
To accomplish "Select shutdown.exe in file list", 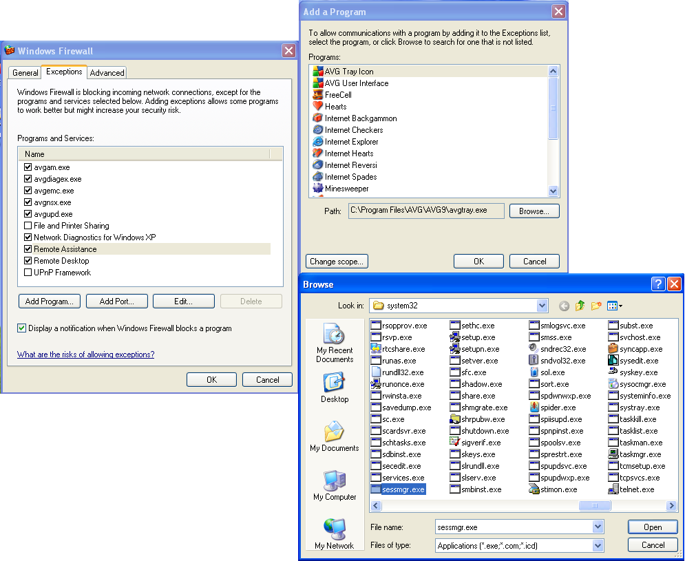I will (x=480, y=431).
